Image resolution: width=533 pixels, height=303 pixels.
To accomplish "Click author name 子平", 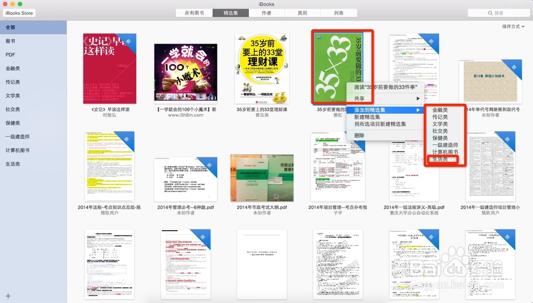I will (338, 213).
